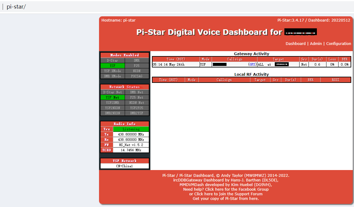The height and width of the screenshot is (207, 354).
Task: Click the Network Status panel header
Action: (x=125, y=87)
